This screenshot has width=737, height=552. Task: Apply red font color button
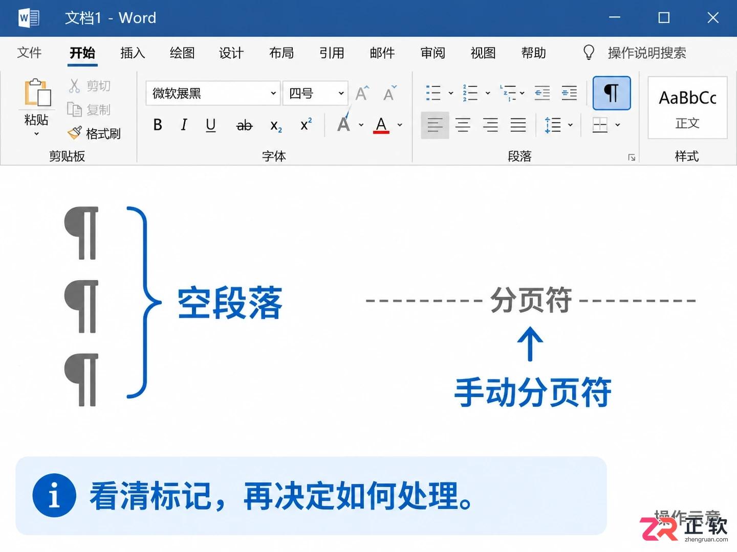coord(381,125)
